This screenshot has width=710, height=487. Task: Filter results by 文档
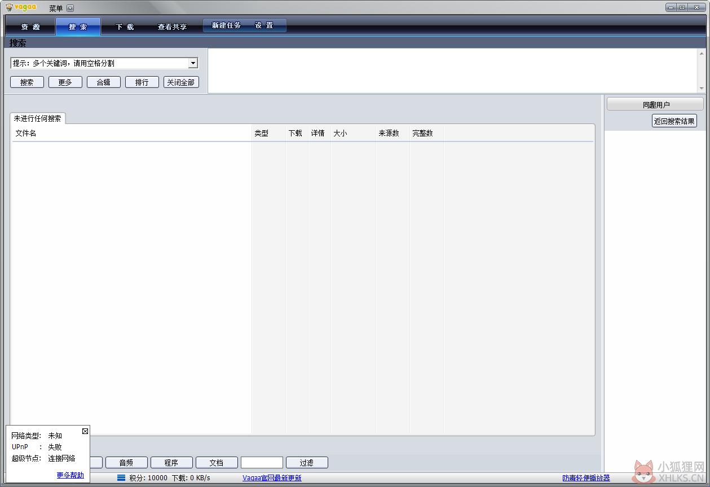217,463
